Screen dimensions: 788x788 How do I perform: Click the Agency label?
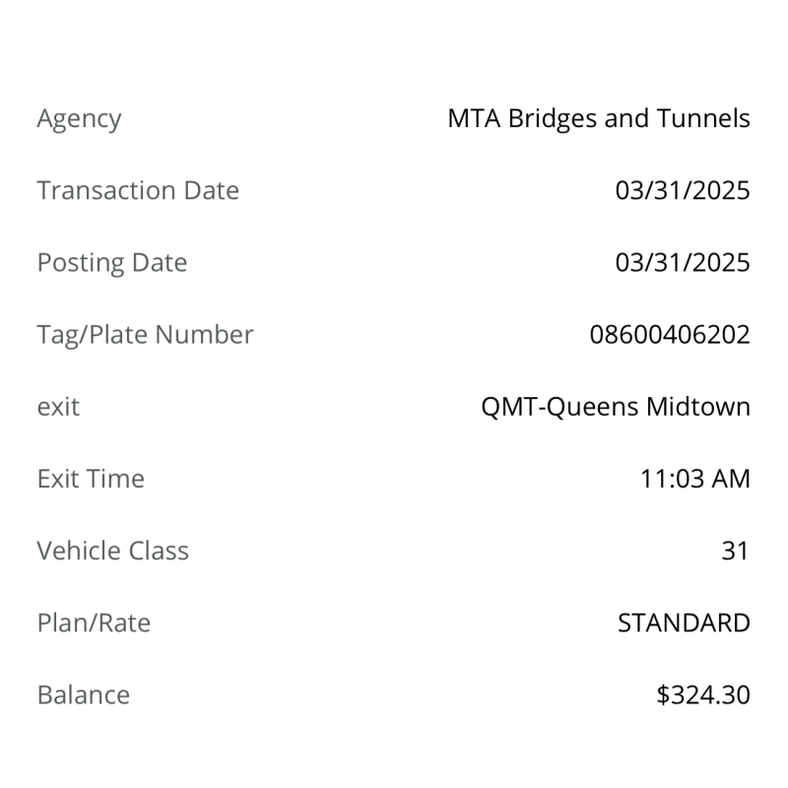[x=79, y=120]
